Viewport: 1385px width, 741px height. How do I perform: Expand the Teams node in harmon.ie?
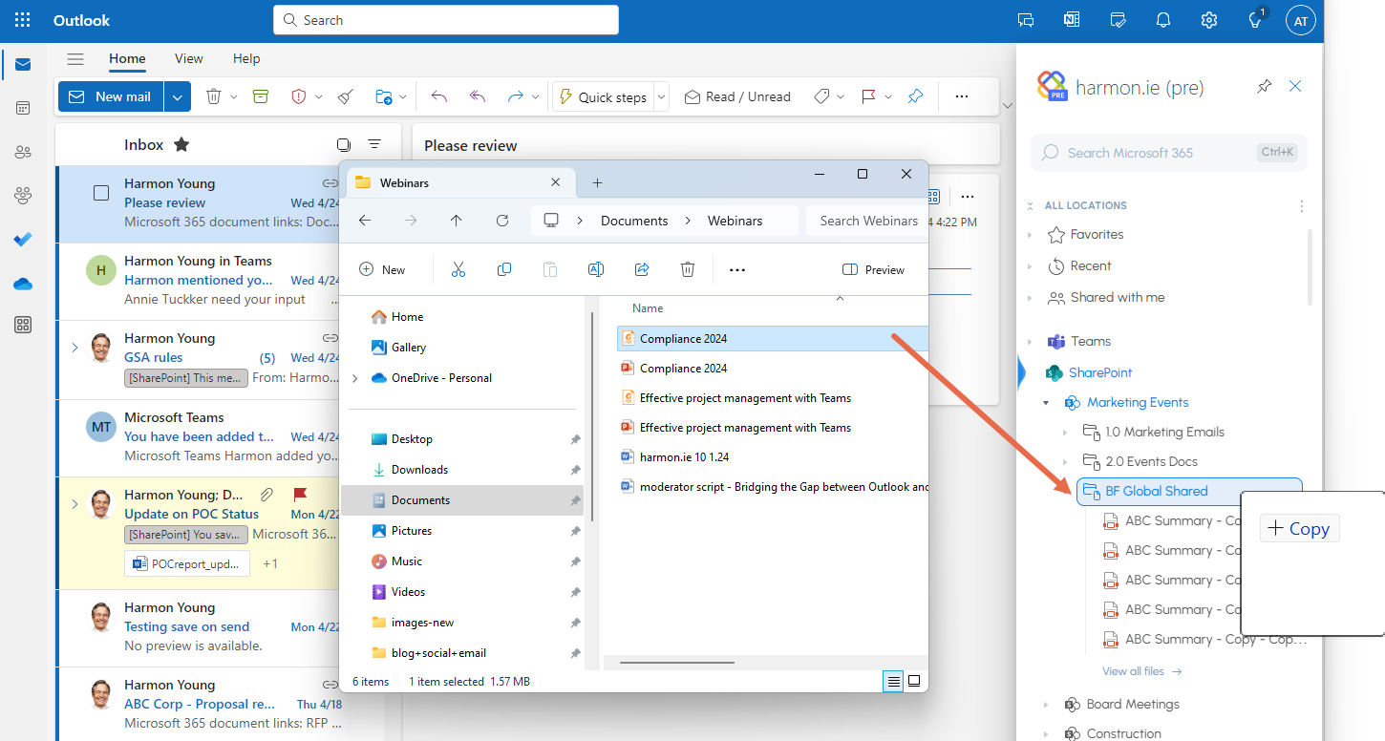click(x=1030, y=342)
